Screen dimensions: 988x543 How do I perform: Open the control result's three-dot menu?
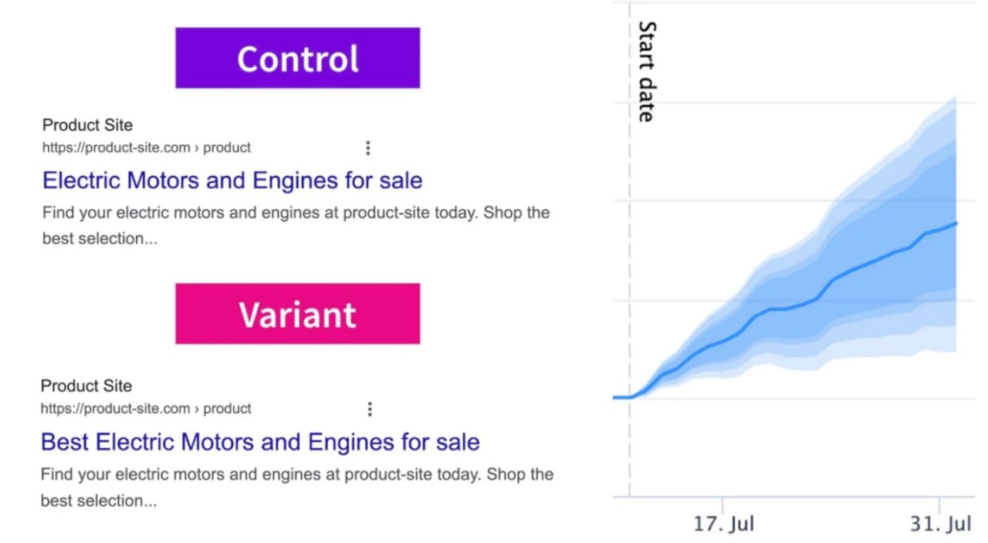pyautogui.click(x=368, y=147)
